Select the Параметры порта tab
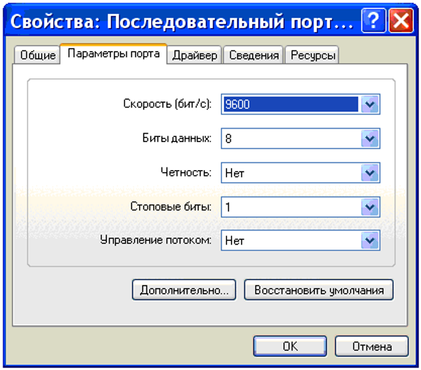421x370 pixels. coord(114,54)
